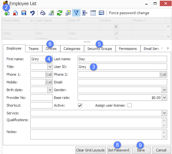Switch to the Categories tab
Screen dimensions: 172x154
coord(72,49)
